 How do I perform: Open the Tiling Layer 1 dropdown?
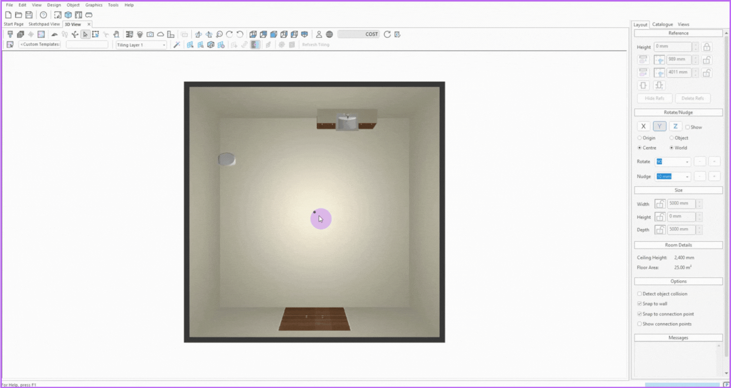(164, 45)
